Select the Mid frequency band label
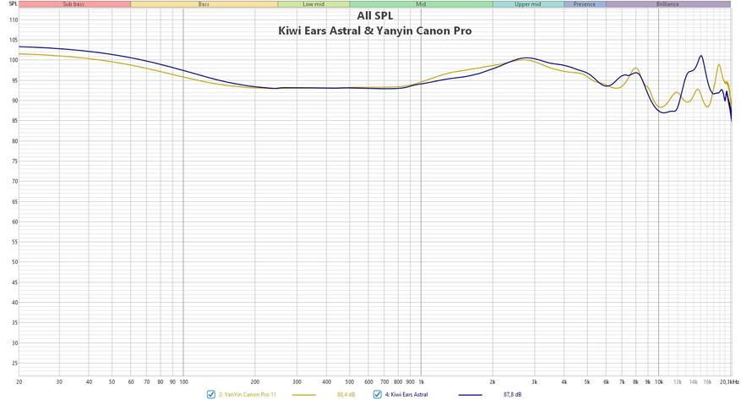Viewport: 741px width, 400px height. (421, 4)
